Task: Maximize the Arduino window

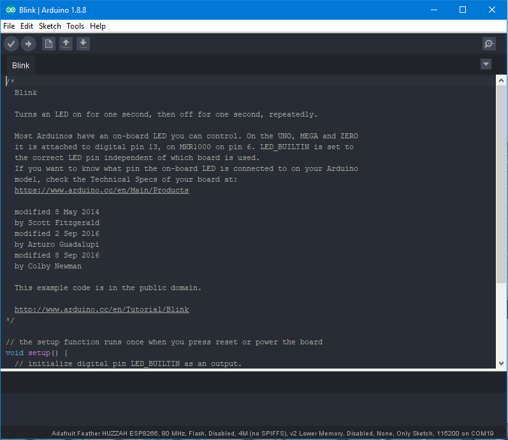Action: pyautogui.click(x=463, y=10)
